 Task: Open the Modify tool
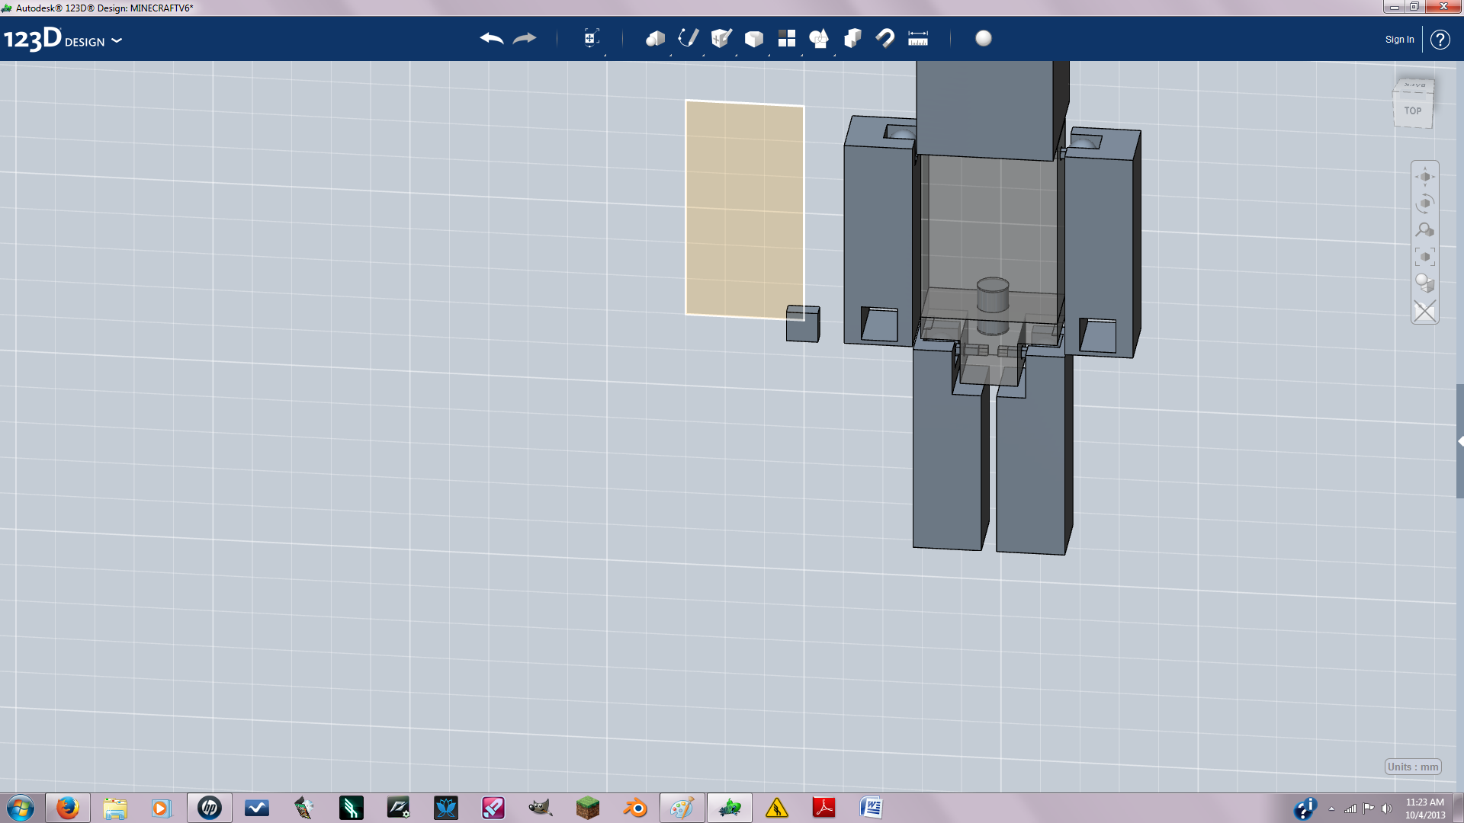click(x=753, y=38)
